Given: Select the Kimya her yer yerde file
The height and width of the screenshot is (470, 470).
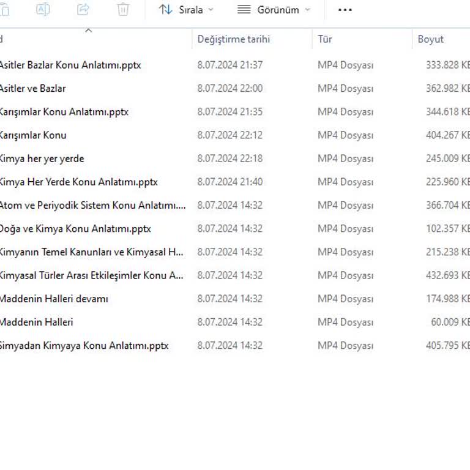Looking at the screenshot, I should (42, 159).
